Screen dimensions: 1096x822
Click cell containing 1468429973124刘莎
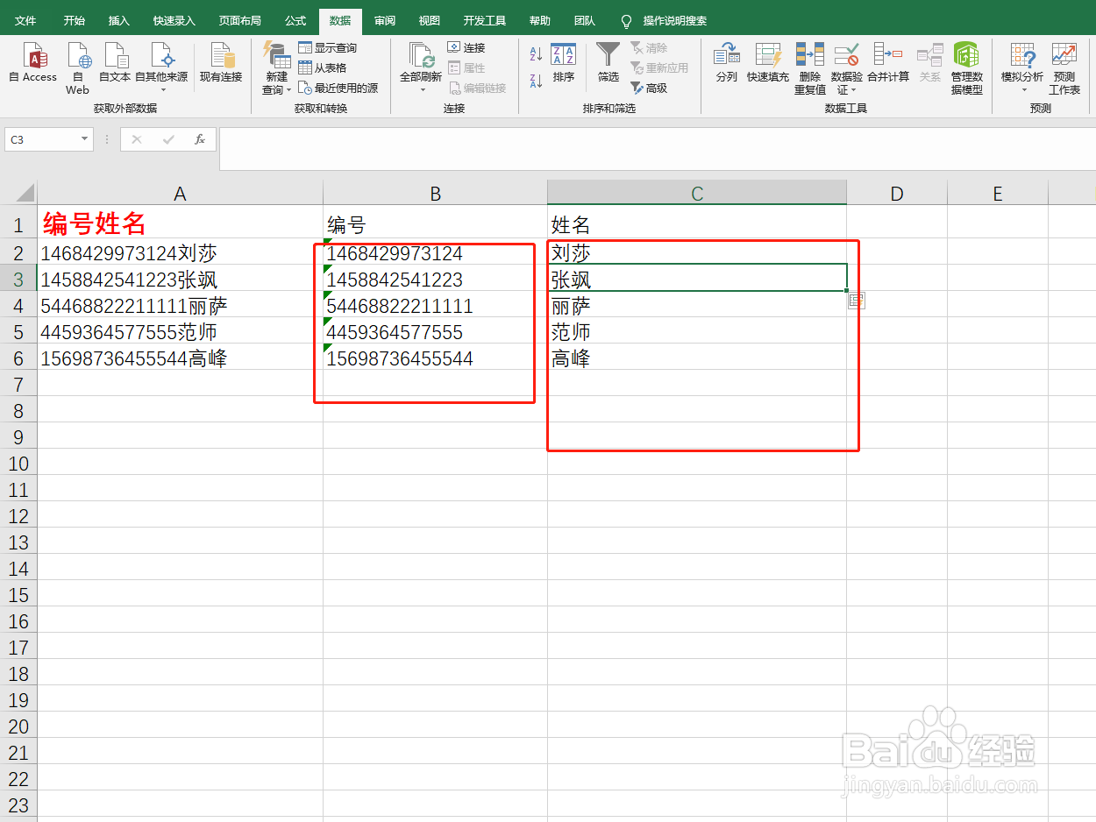pos(180,253)
